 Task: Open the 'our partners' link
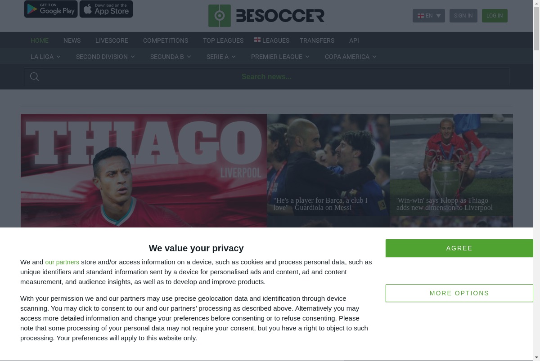(x=62, y=262)
